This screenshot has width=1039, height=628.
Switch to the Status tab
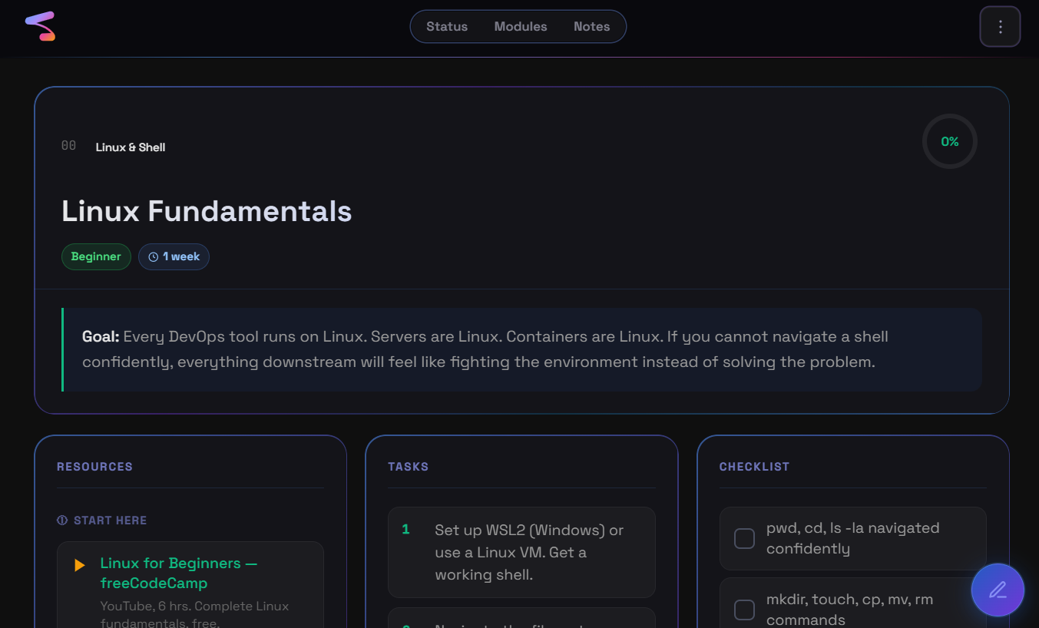447,27
